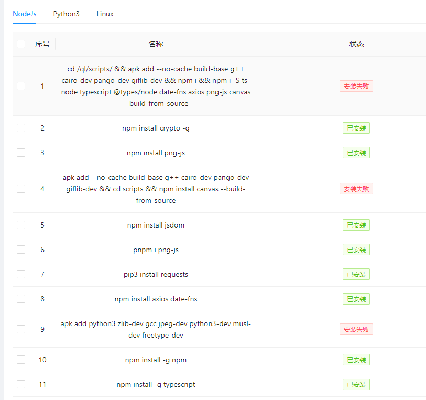This screenshot has height=400, width=426.
Task: Check the checkbox for 'npm install axios date-fns'
Action: click(21, 299)
